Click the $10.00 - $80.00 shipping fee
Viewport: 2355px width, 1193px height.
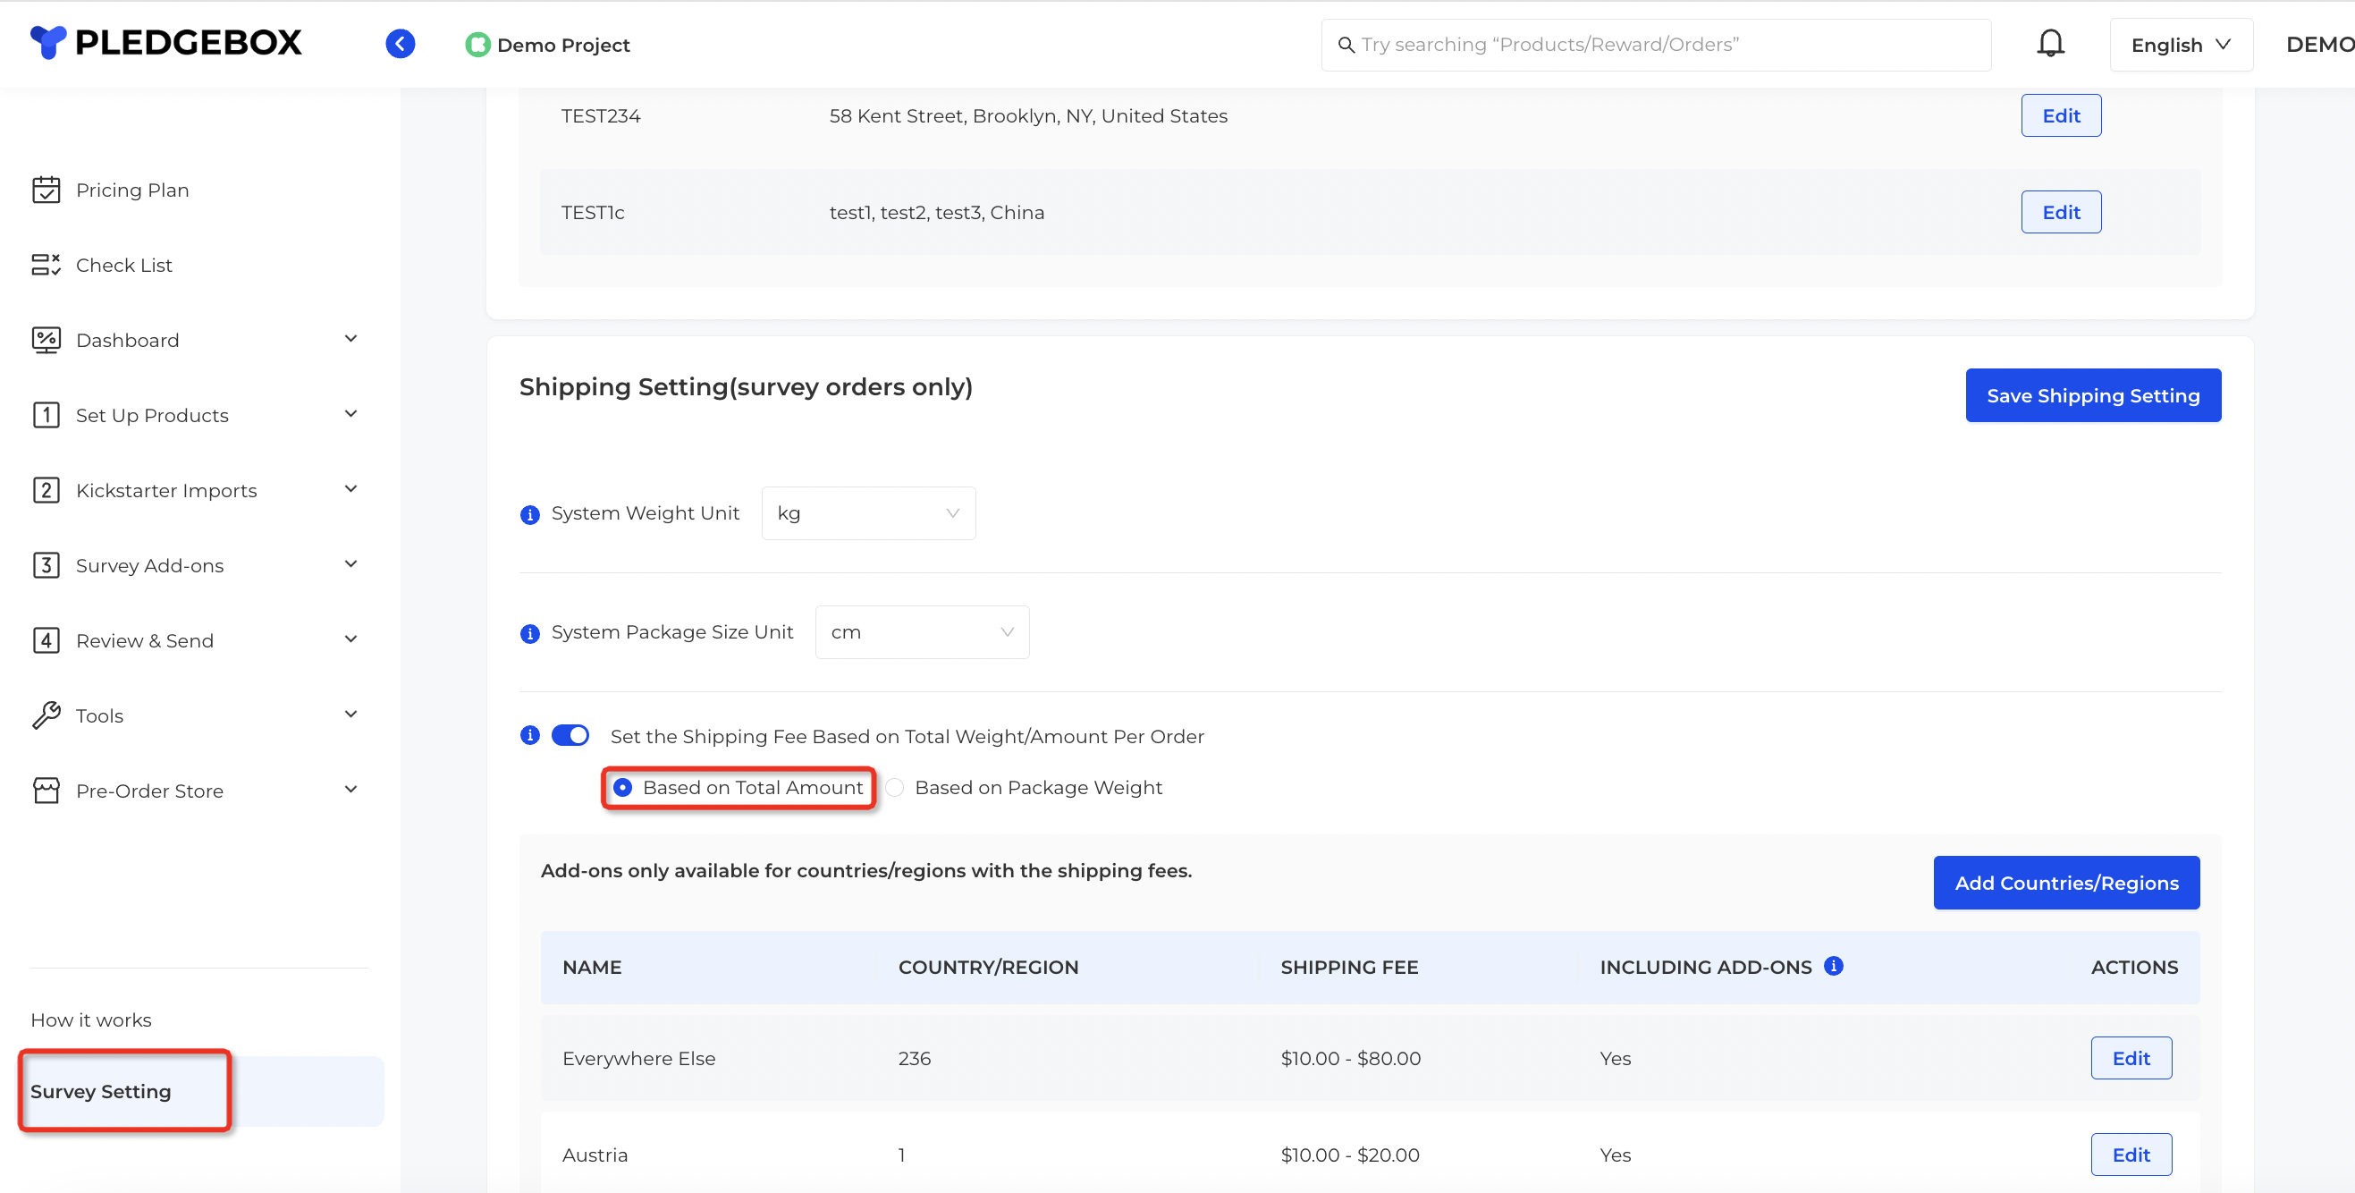(1350, 1059)
